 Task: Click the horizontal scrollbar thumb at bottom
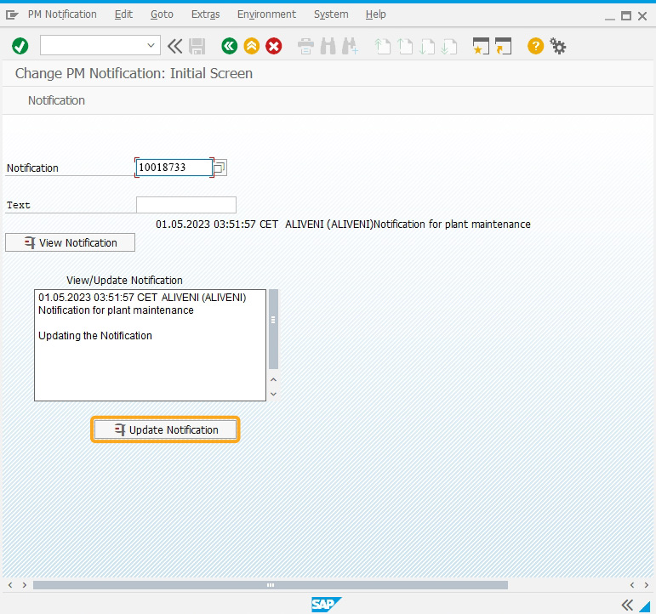(271, 585)
